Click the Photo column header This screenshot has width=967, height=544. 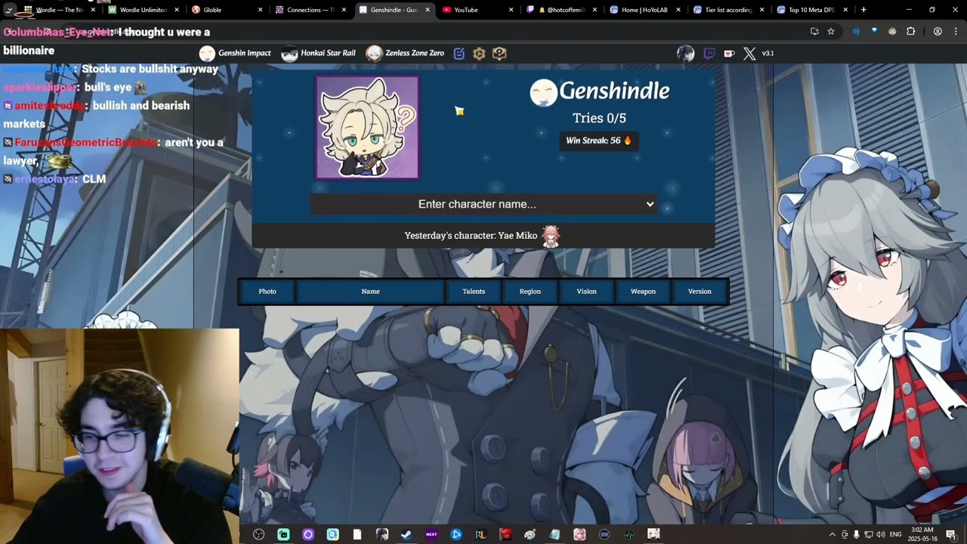(267, 292)
